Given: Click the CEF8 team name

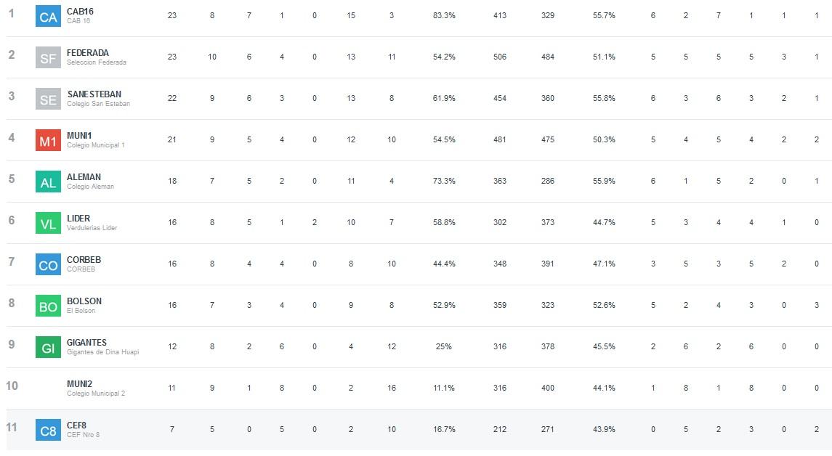Looking at the screenshot, I should (x=76, y=426).
